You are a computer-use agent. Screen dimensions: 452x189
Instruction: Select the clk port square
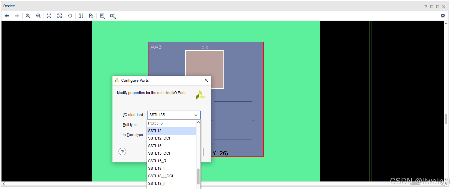tap(205, 70)
